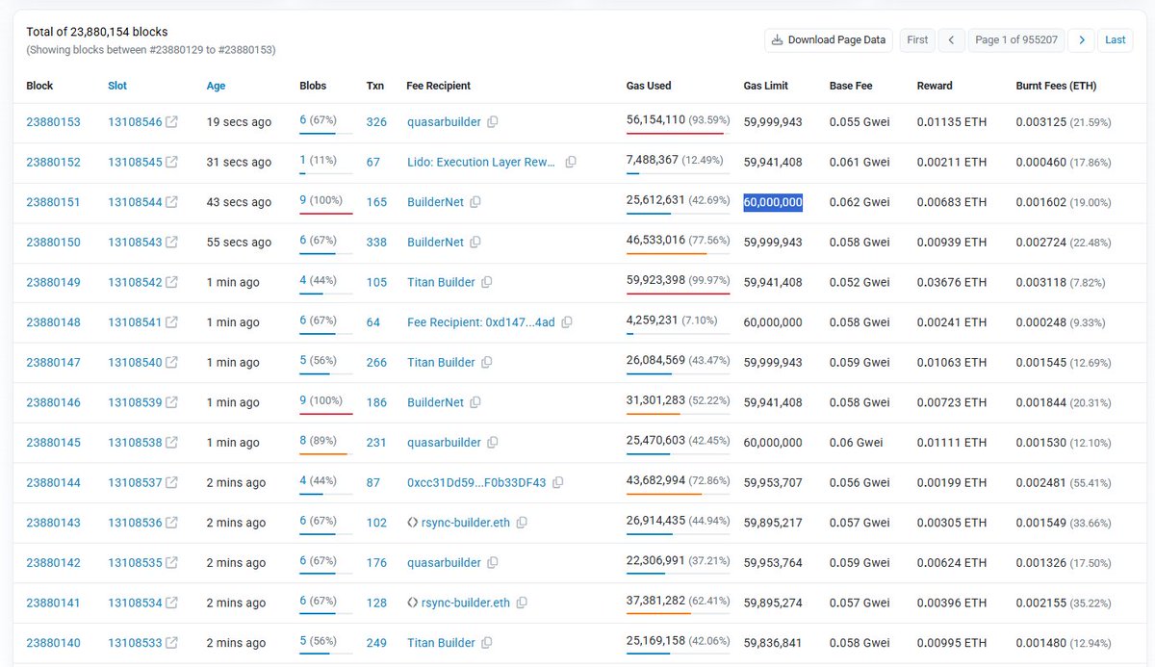Open external link icon for slot 13108536

(x=171, y=523)
